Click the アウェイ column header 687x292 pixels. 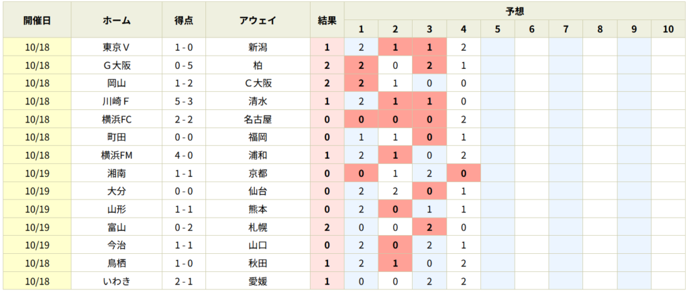click(x=258, y=20)
